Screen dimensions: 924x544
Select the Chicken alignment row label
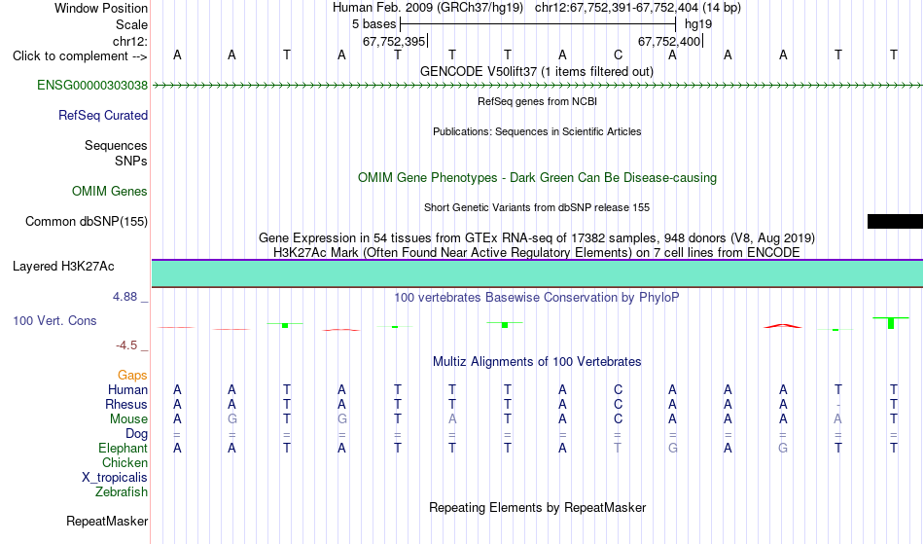click(x=124, y=462)
